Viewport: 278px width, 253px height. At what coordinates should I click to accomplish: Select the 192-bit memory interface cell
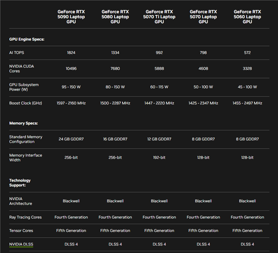tap(159, 157)
